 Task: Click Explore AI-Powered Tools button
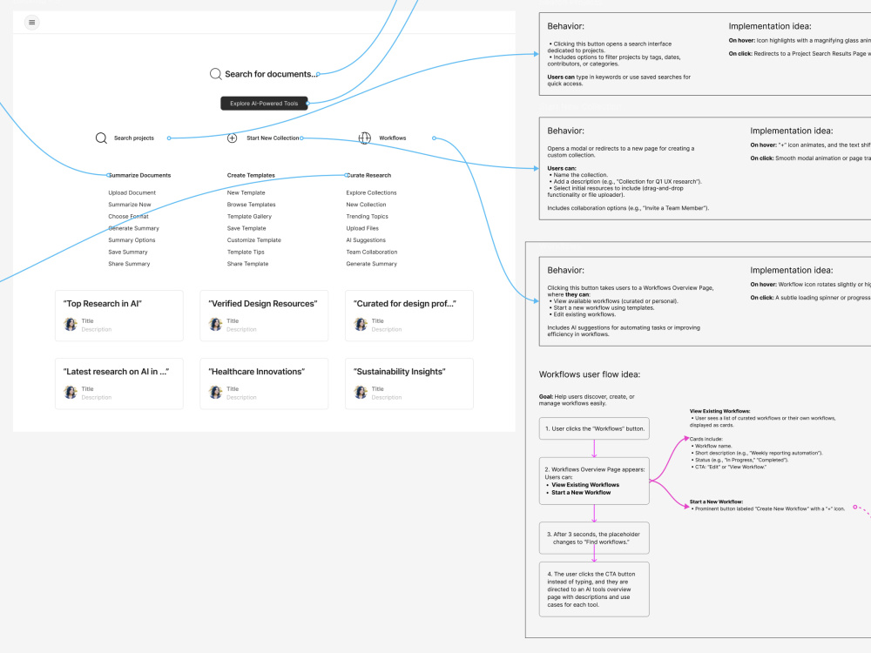point(264,104)
